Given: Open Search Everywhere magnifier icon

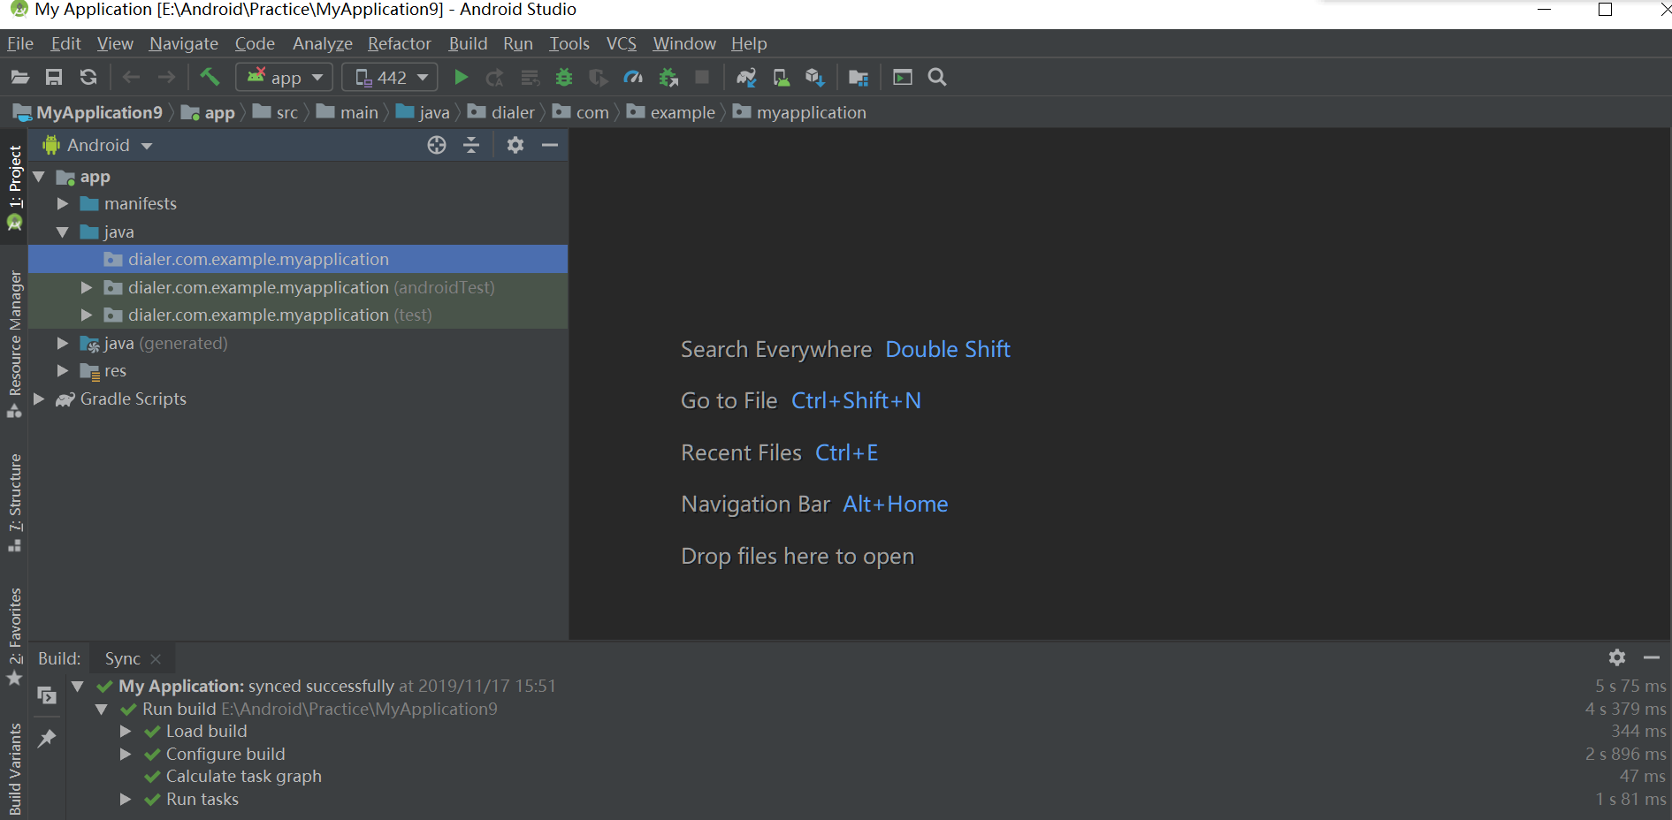Looking at the screenshot, I should (x=936, y=77).
